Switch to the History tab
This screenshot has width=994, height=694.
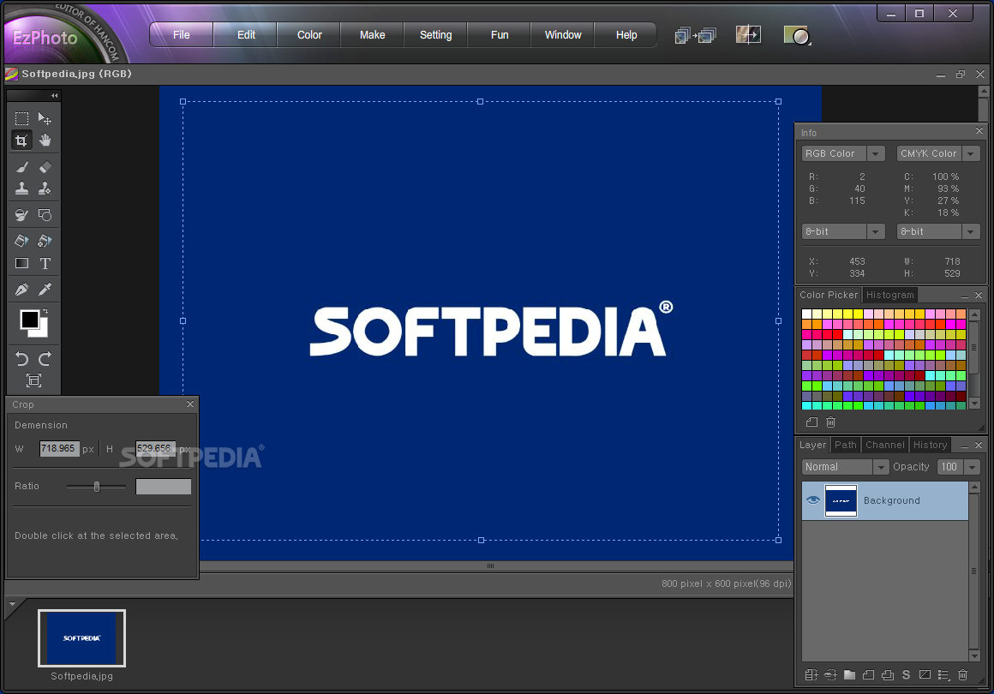tap(930, 445)
